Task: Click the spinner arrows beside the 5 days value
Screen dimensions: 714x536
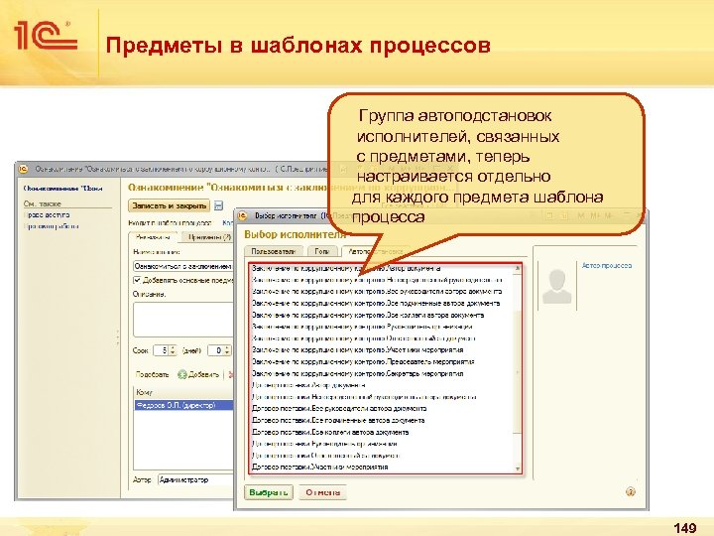Action: click(173, 350)
